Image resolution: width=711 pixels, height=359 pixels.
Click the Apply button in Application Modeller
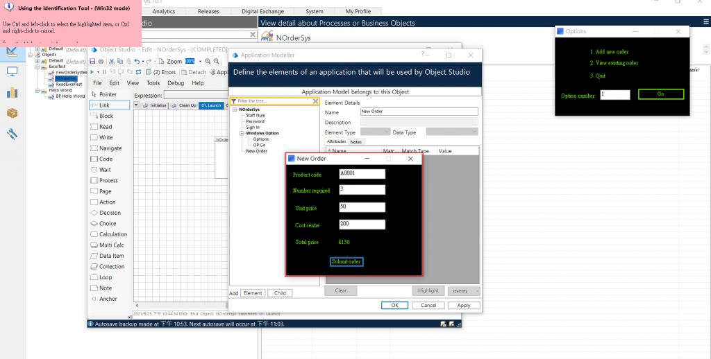click(x=463, y=305)
